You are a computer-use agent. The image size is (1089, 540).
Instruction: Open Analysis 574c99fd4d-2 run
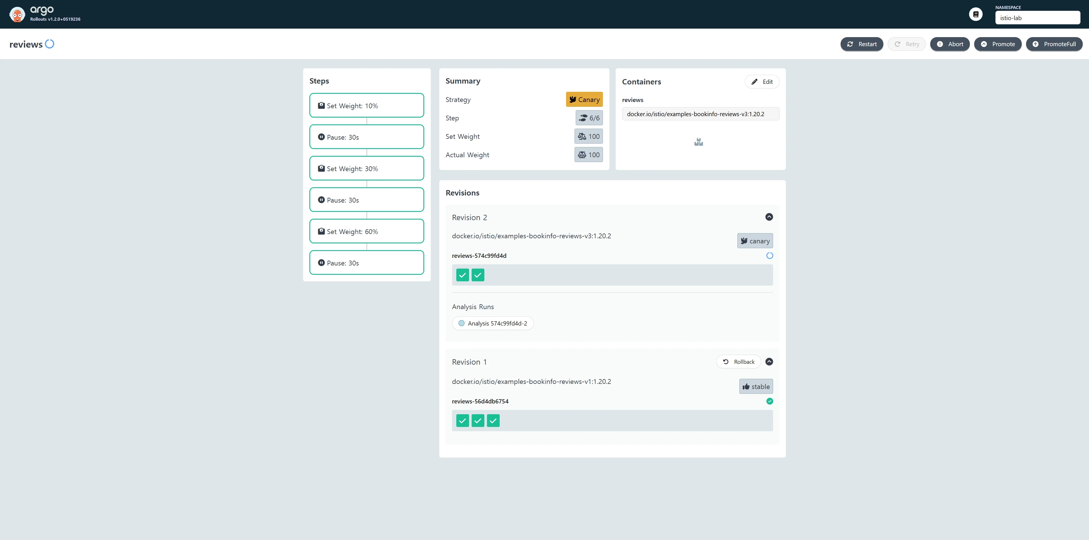(x=493, y=324)
